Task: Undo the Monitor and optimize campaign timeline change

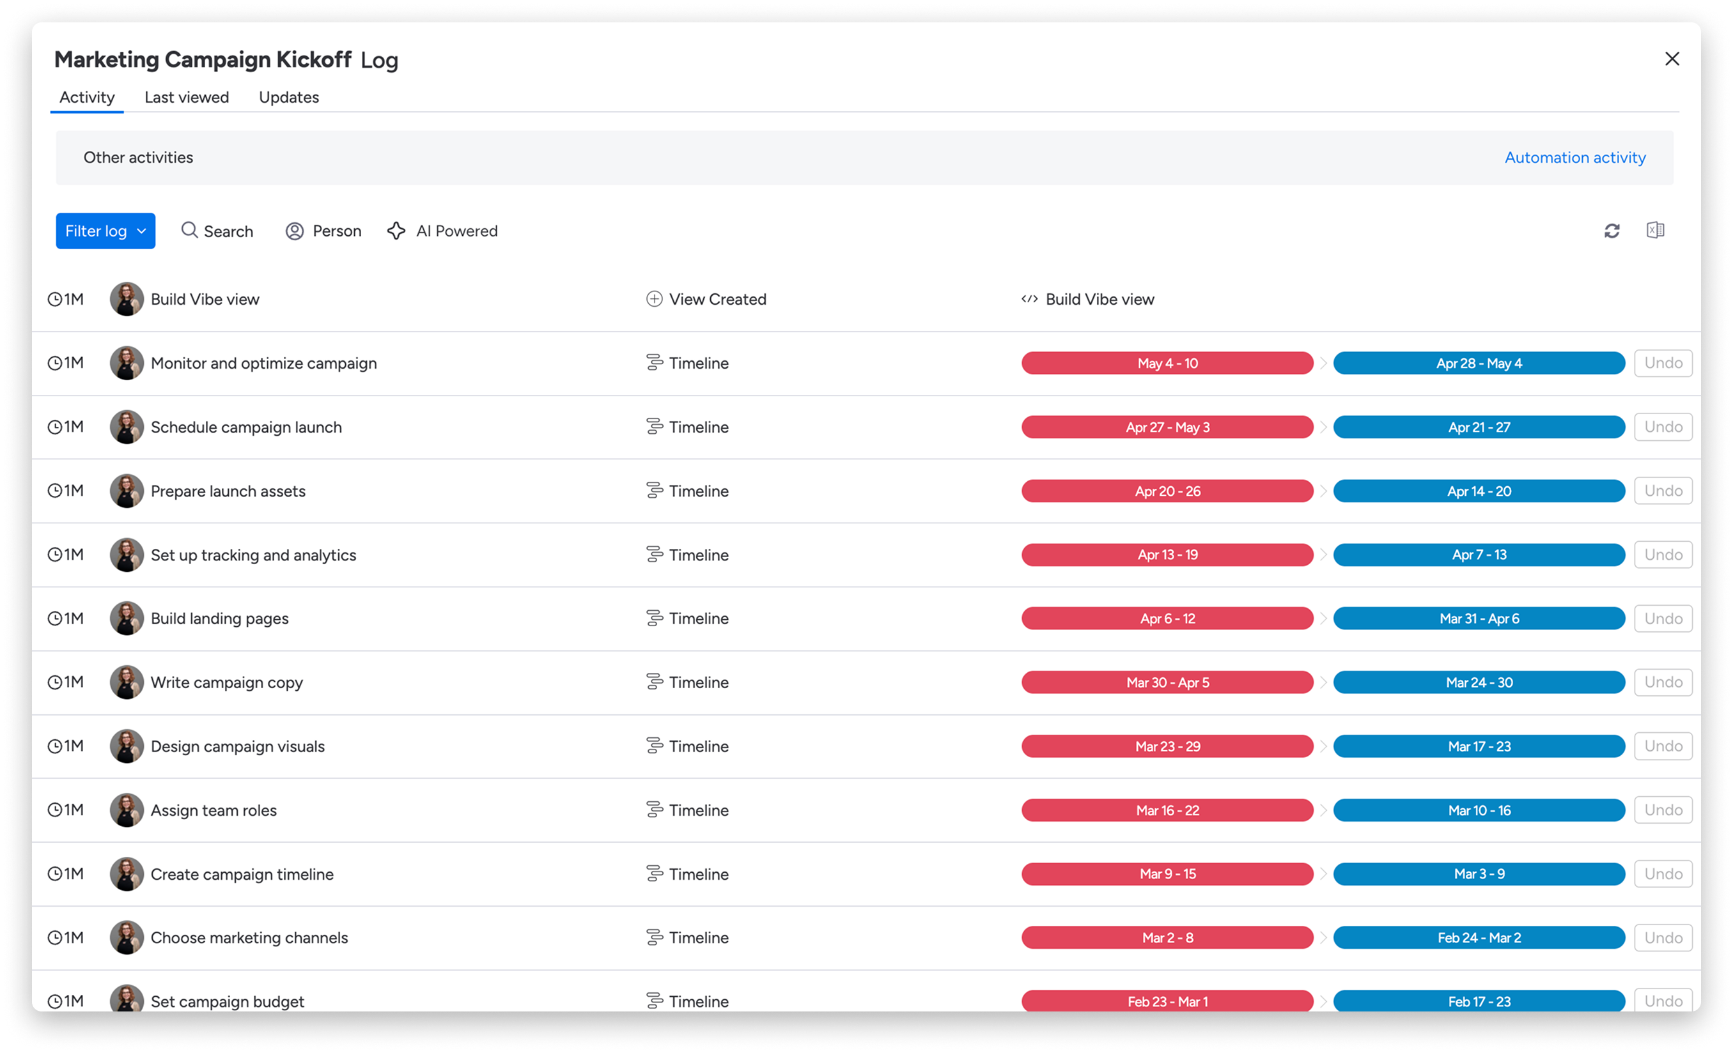Action: click(x=1663, y=363)
